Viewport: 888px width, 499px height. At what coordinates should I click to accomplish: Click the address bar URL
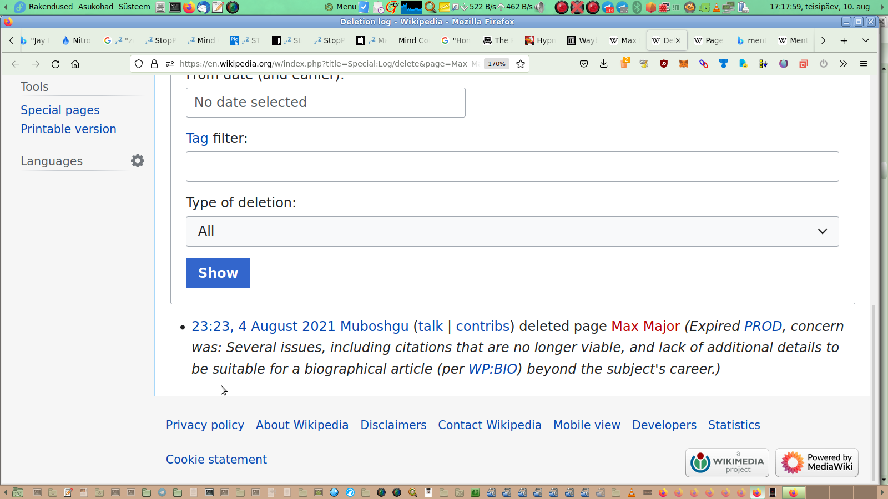pyautogui.click(x=328, y=64)
